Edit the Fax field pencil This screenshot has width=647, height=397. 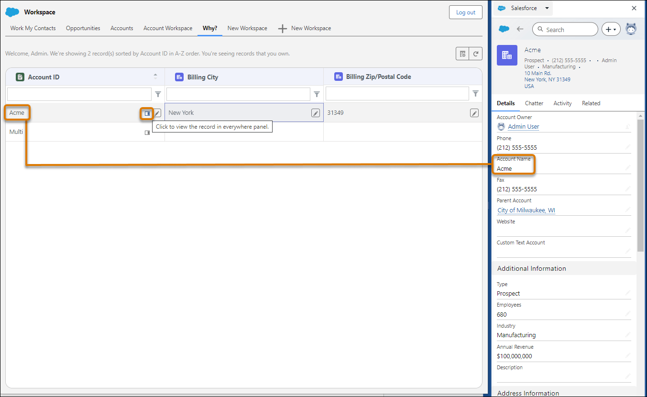[x=627, y=189]
